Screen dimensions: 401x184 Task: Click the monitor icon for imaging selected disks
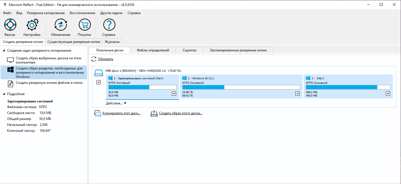10,60
